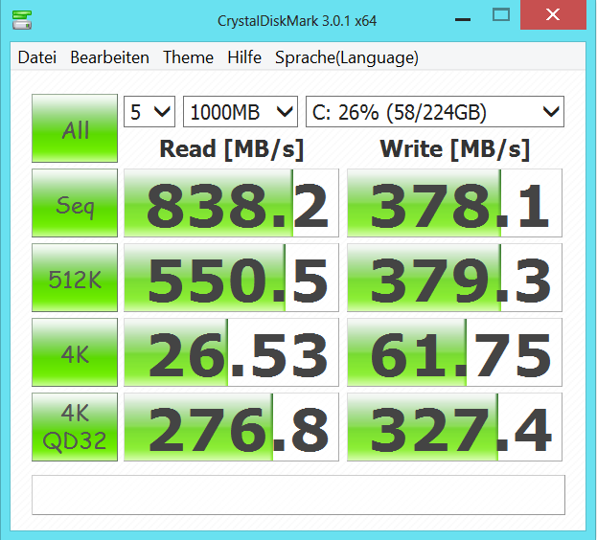Click the empty comment field at bottom

[x=298, y=495]
